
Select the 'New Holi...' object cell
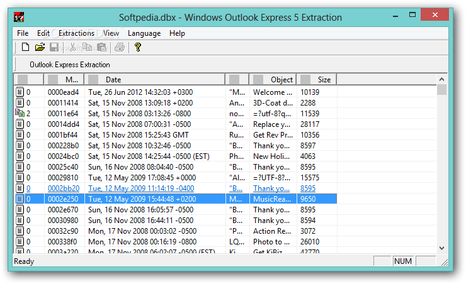coord(271,156)
